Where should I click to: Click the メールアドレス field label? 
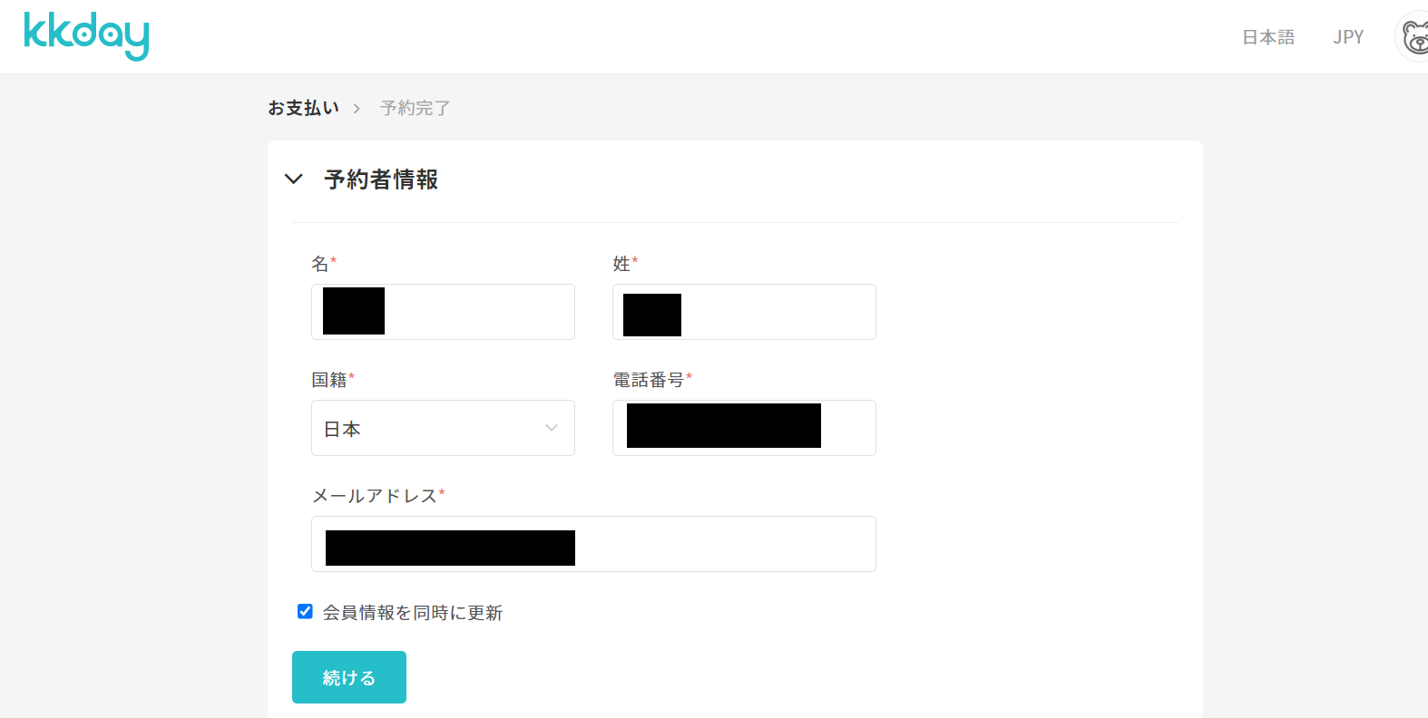[x=375, y=496]
